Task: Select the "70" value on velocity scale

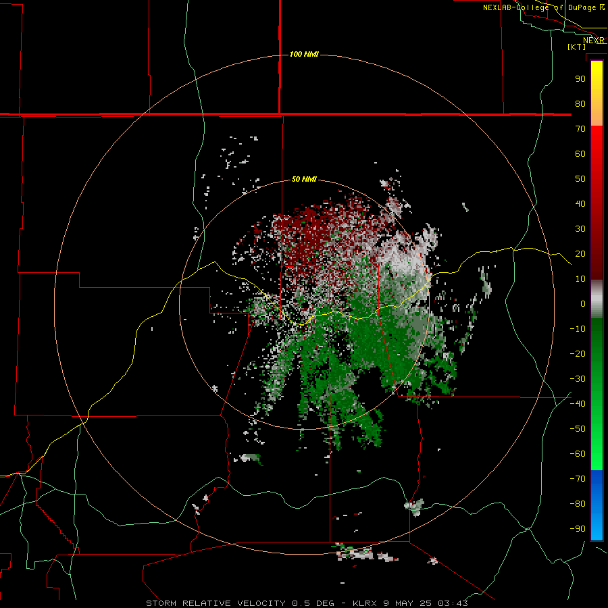Action: coord(580,129)
